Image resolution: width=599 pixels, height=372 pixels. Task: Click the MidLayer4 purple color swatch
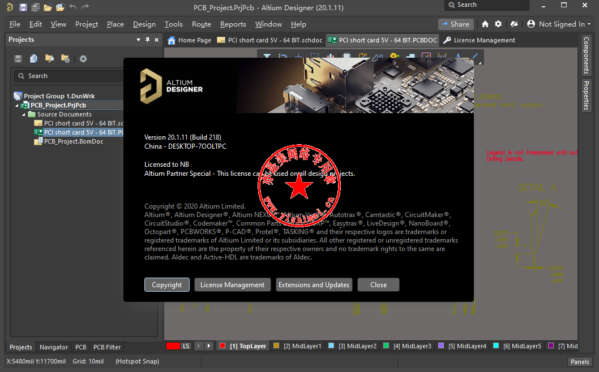pos(441,345)
